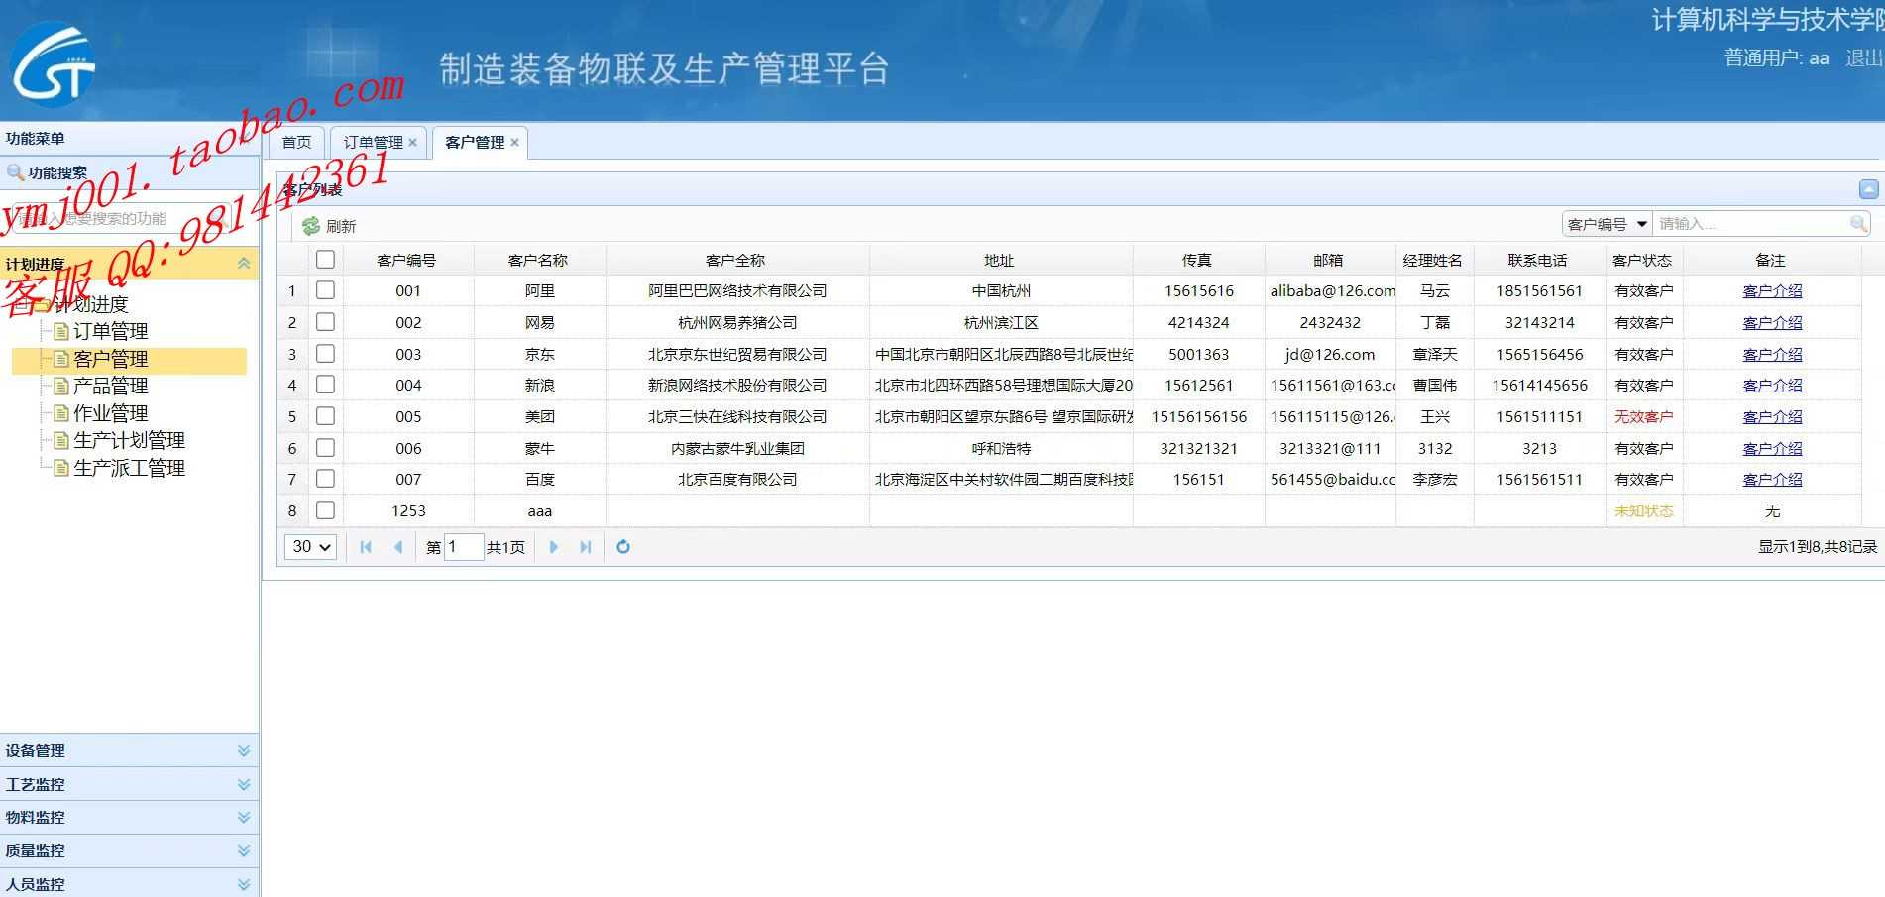This screenshot has width=1885, height=897.
Task: Open 客户管理 in the tree
Action: (x=110, y=359)
